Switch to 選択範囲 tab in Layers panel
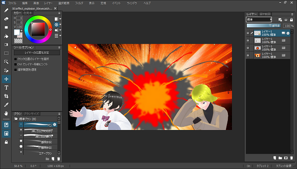This screenshot has height=169, width=297. pos(265,14)
